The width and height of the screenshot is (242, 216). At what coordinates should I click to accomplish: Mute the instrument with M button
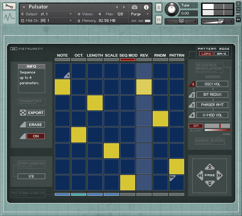click(x=159, y=20)
